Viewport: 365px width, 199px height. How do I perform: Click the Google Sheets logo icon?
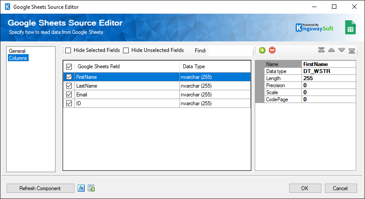point(350,27)
